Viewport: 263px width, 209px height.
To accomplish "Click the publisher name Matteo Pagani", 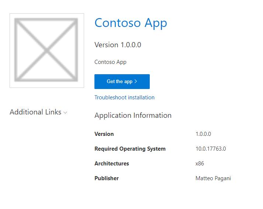I will click(x=213, y=178).
